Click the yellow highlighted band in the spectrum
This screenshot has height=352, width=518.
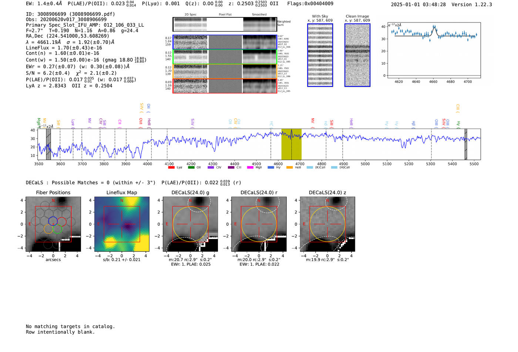coord(292,144)
